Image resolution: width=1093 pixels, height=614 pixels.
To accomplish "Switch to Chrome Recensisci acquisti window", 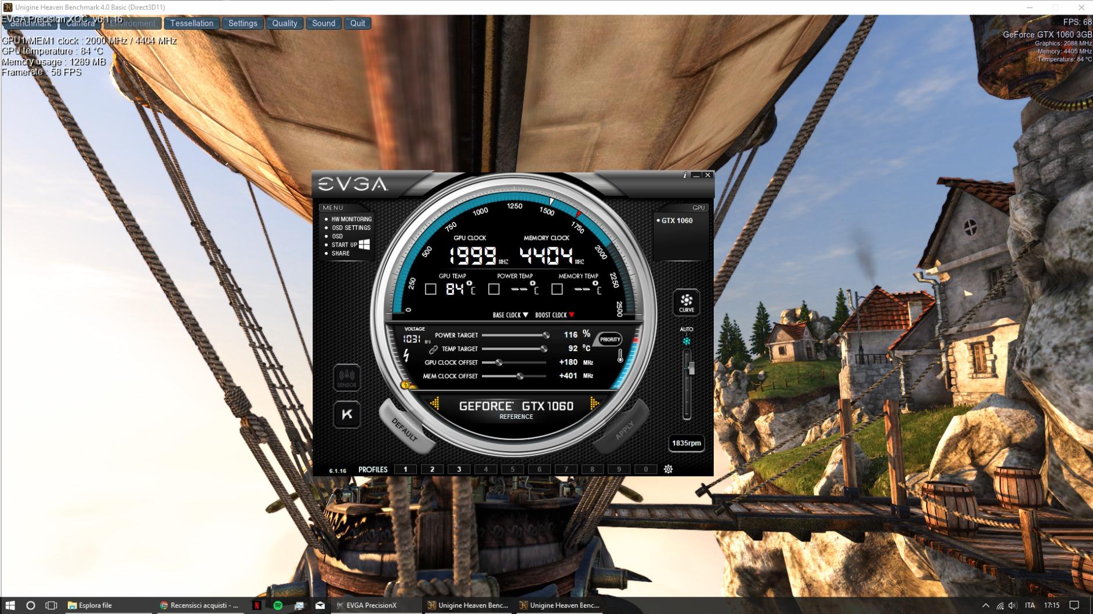I will tap(199, 605).
